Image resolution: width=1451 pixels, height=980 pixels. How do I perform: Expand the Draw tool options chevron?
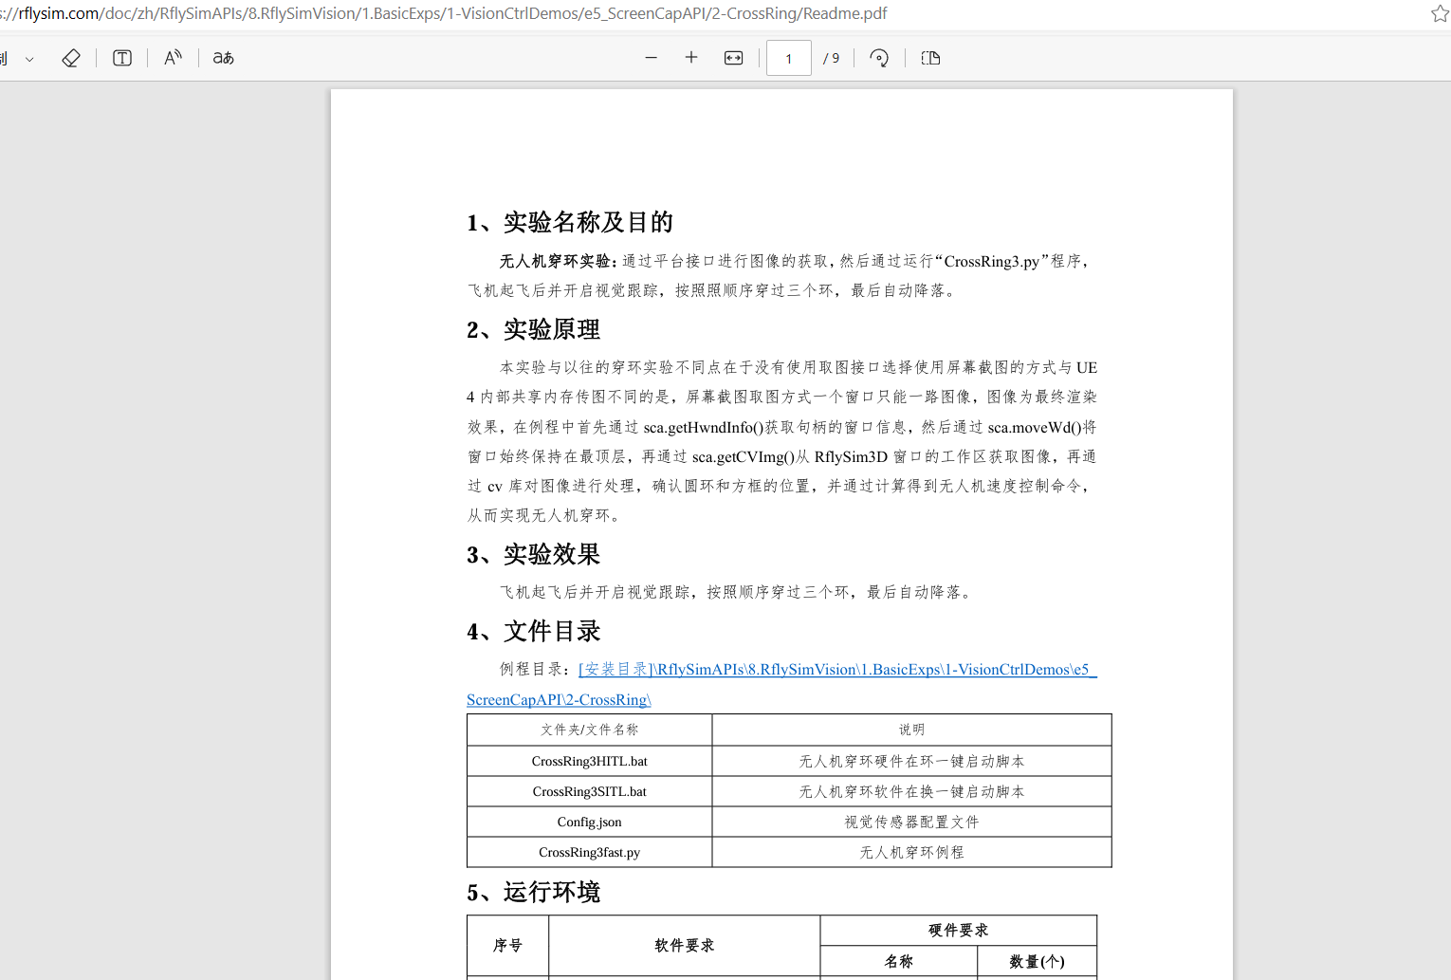(x=29, y=59)
